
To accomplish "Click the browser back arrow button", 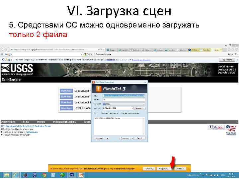I will 3,50.
